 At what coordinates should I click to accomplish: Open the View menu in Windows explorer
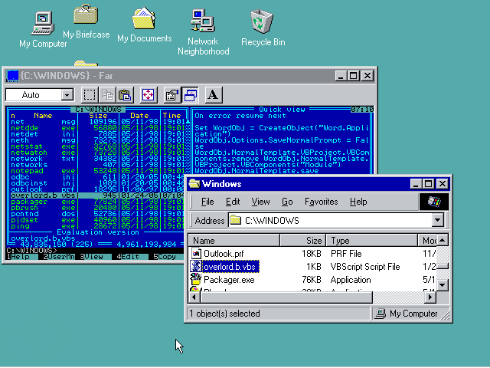260,202
